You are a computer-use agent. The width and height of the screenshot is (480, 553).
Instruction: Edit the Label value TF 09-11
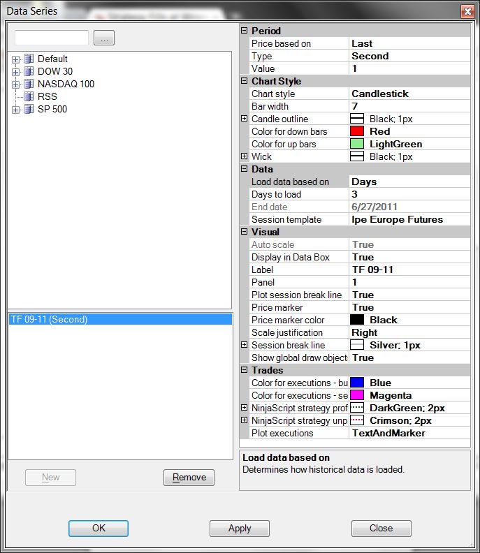[409, 270]
